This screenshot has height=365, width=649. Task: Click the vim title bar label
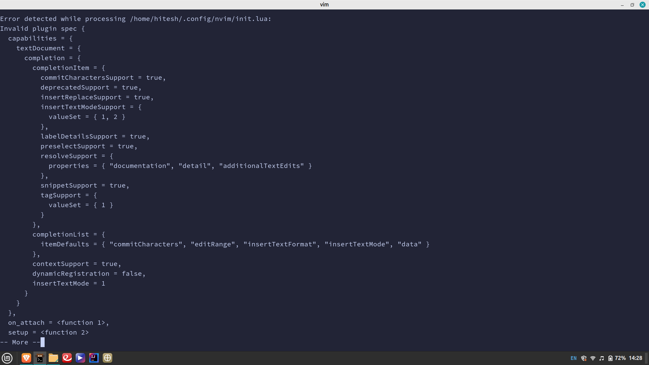[x=324, y=4]
